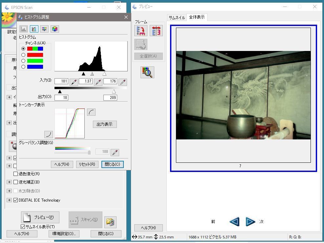The width and height of the screenshot is (324, 243).
Task: Expand the 逆光補正 options plus box
Action: pyautogui.click(x=9, y=182)
